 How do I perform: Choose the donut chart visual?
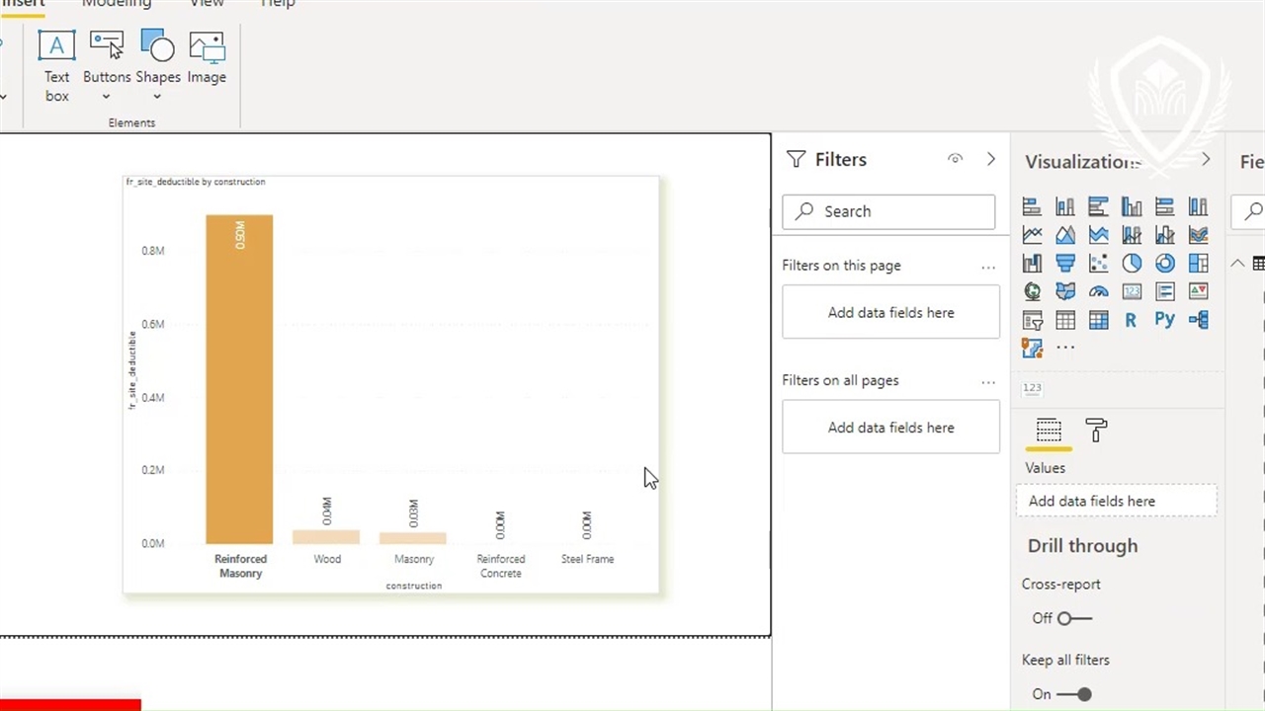pos(1165,263)
